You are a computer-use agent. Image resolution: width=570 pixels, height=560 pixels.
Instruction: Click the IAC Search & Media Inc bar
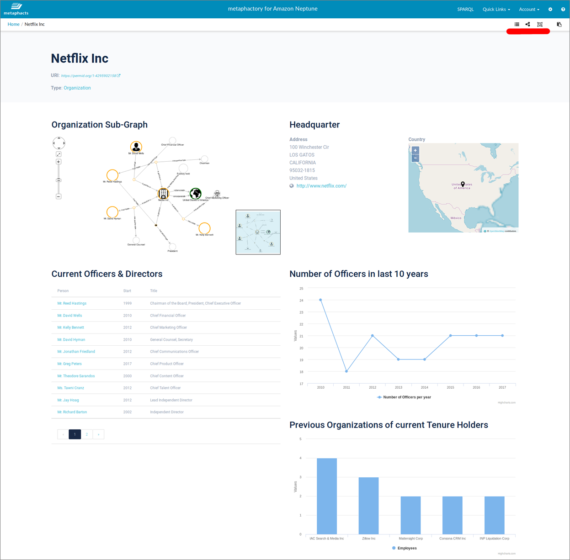click(x=327, y=496)
